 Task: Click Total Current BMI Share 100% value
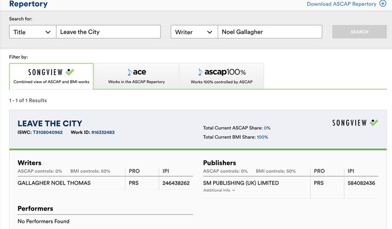point(262,137)
